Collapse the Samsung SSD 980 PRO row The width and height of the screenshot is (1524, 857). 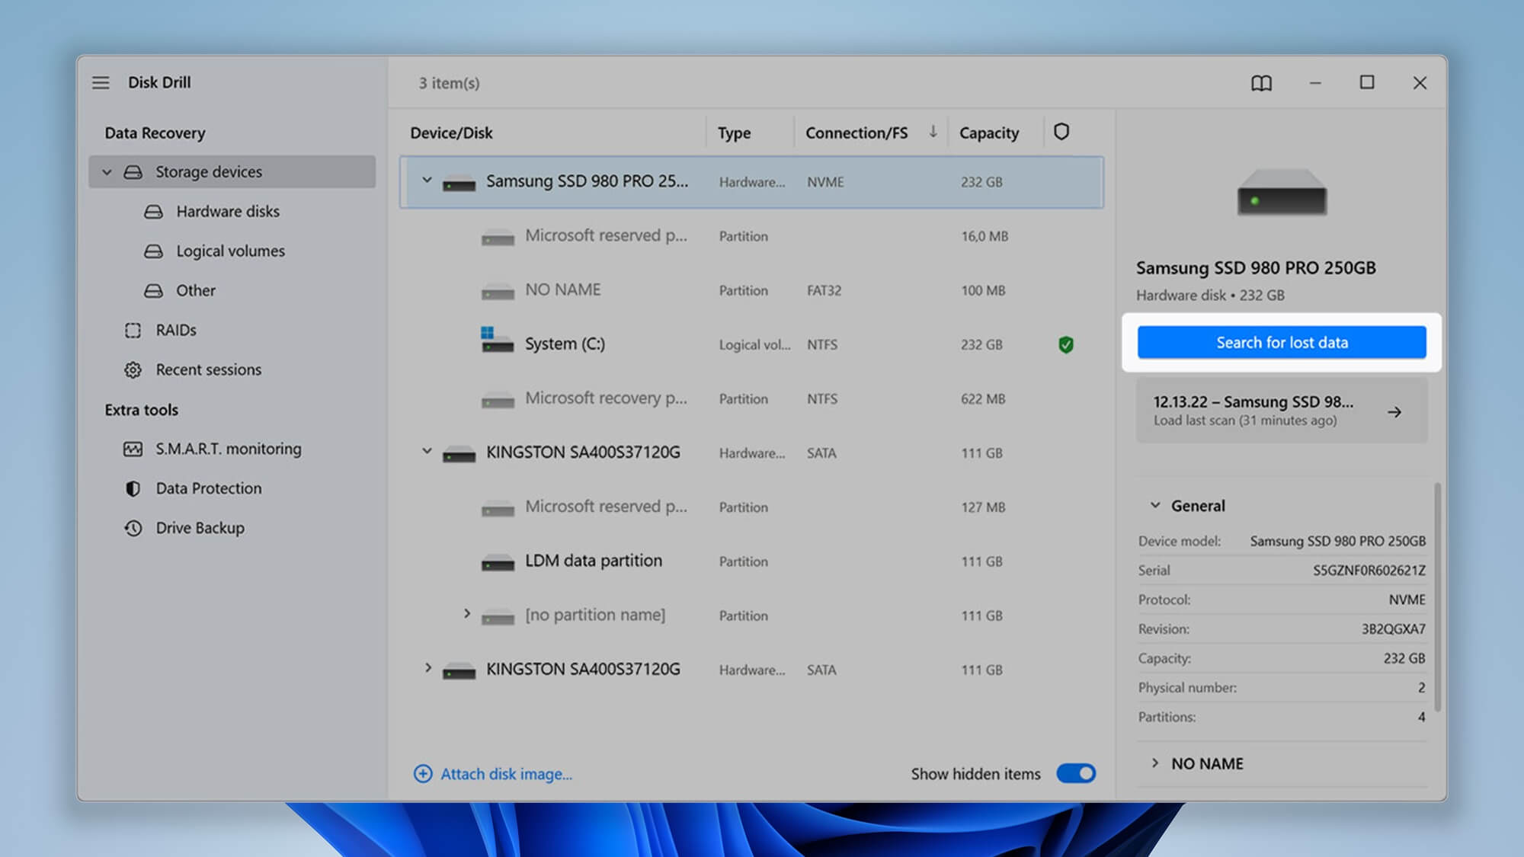427,181
